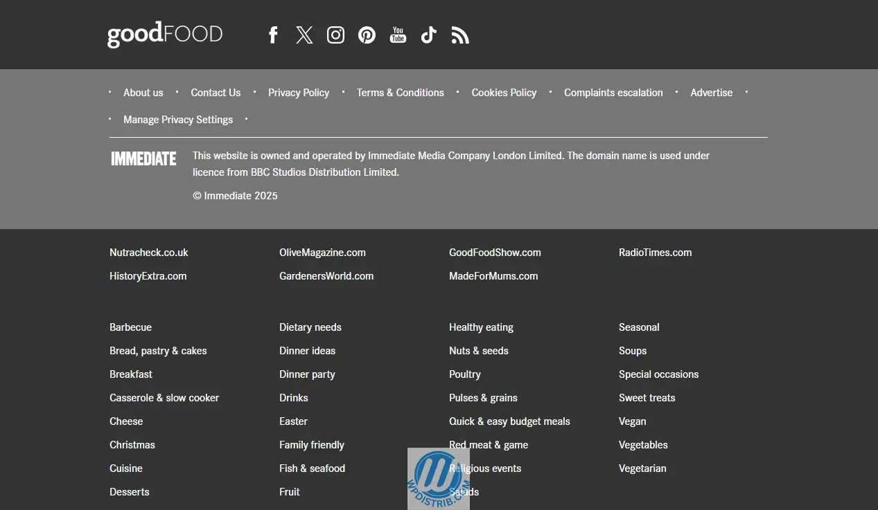The image size is (878, 510).
Task: Open the Facebook social icon
Action: pos(273,35)
